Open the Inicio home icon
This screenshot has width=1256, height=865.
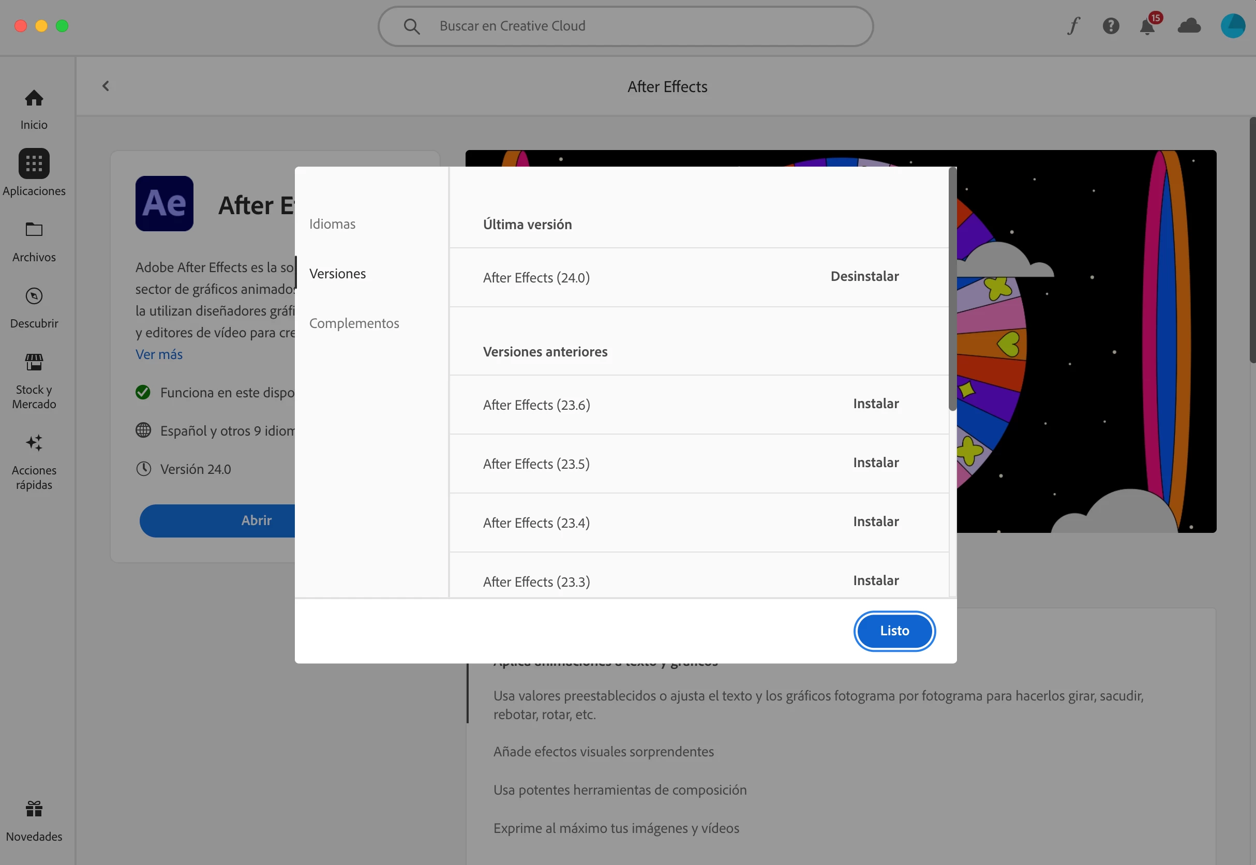point(34,99)
